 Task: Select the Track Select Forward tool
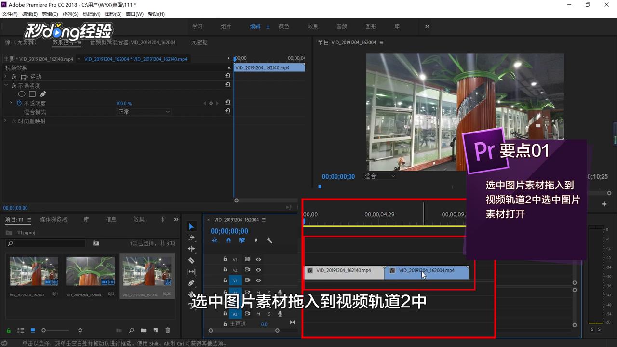coord(191,238)
